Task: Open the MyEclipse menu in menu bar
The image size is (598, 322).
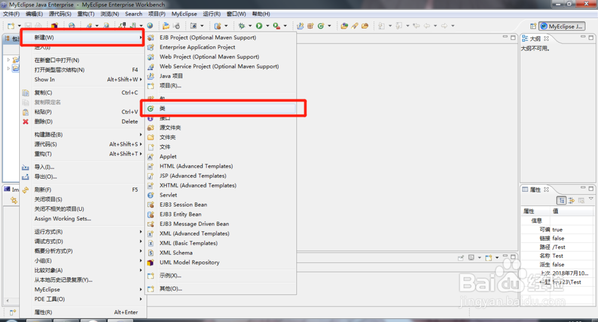Action: point(184,14)
